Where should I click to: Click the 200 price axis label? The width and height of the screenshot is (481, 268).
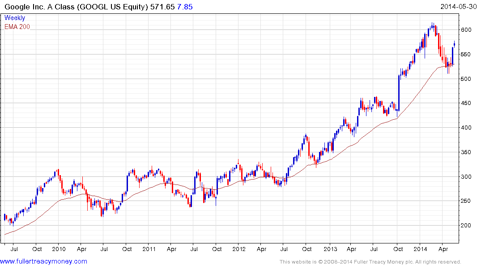point(466,225)
